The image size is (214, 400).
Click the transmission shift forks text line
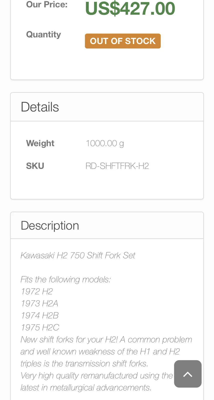tap(84, 363)
